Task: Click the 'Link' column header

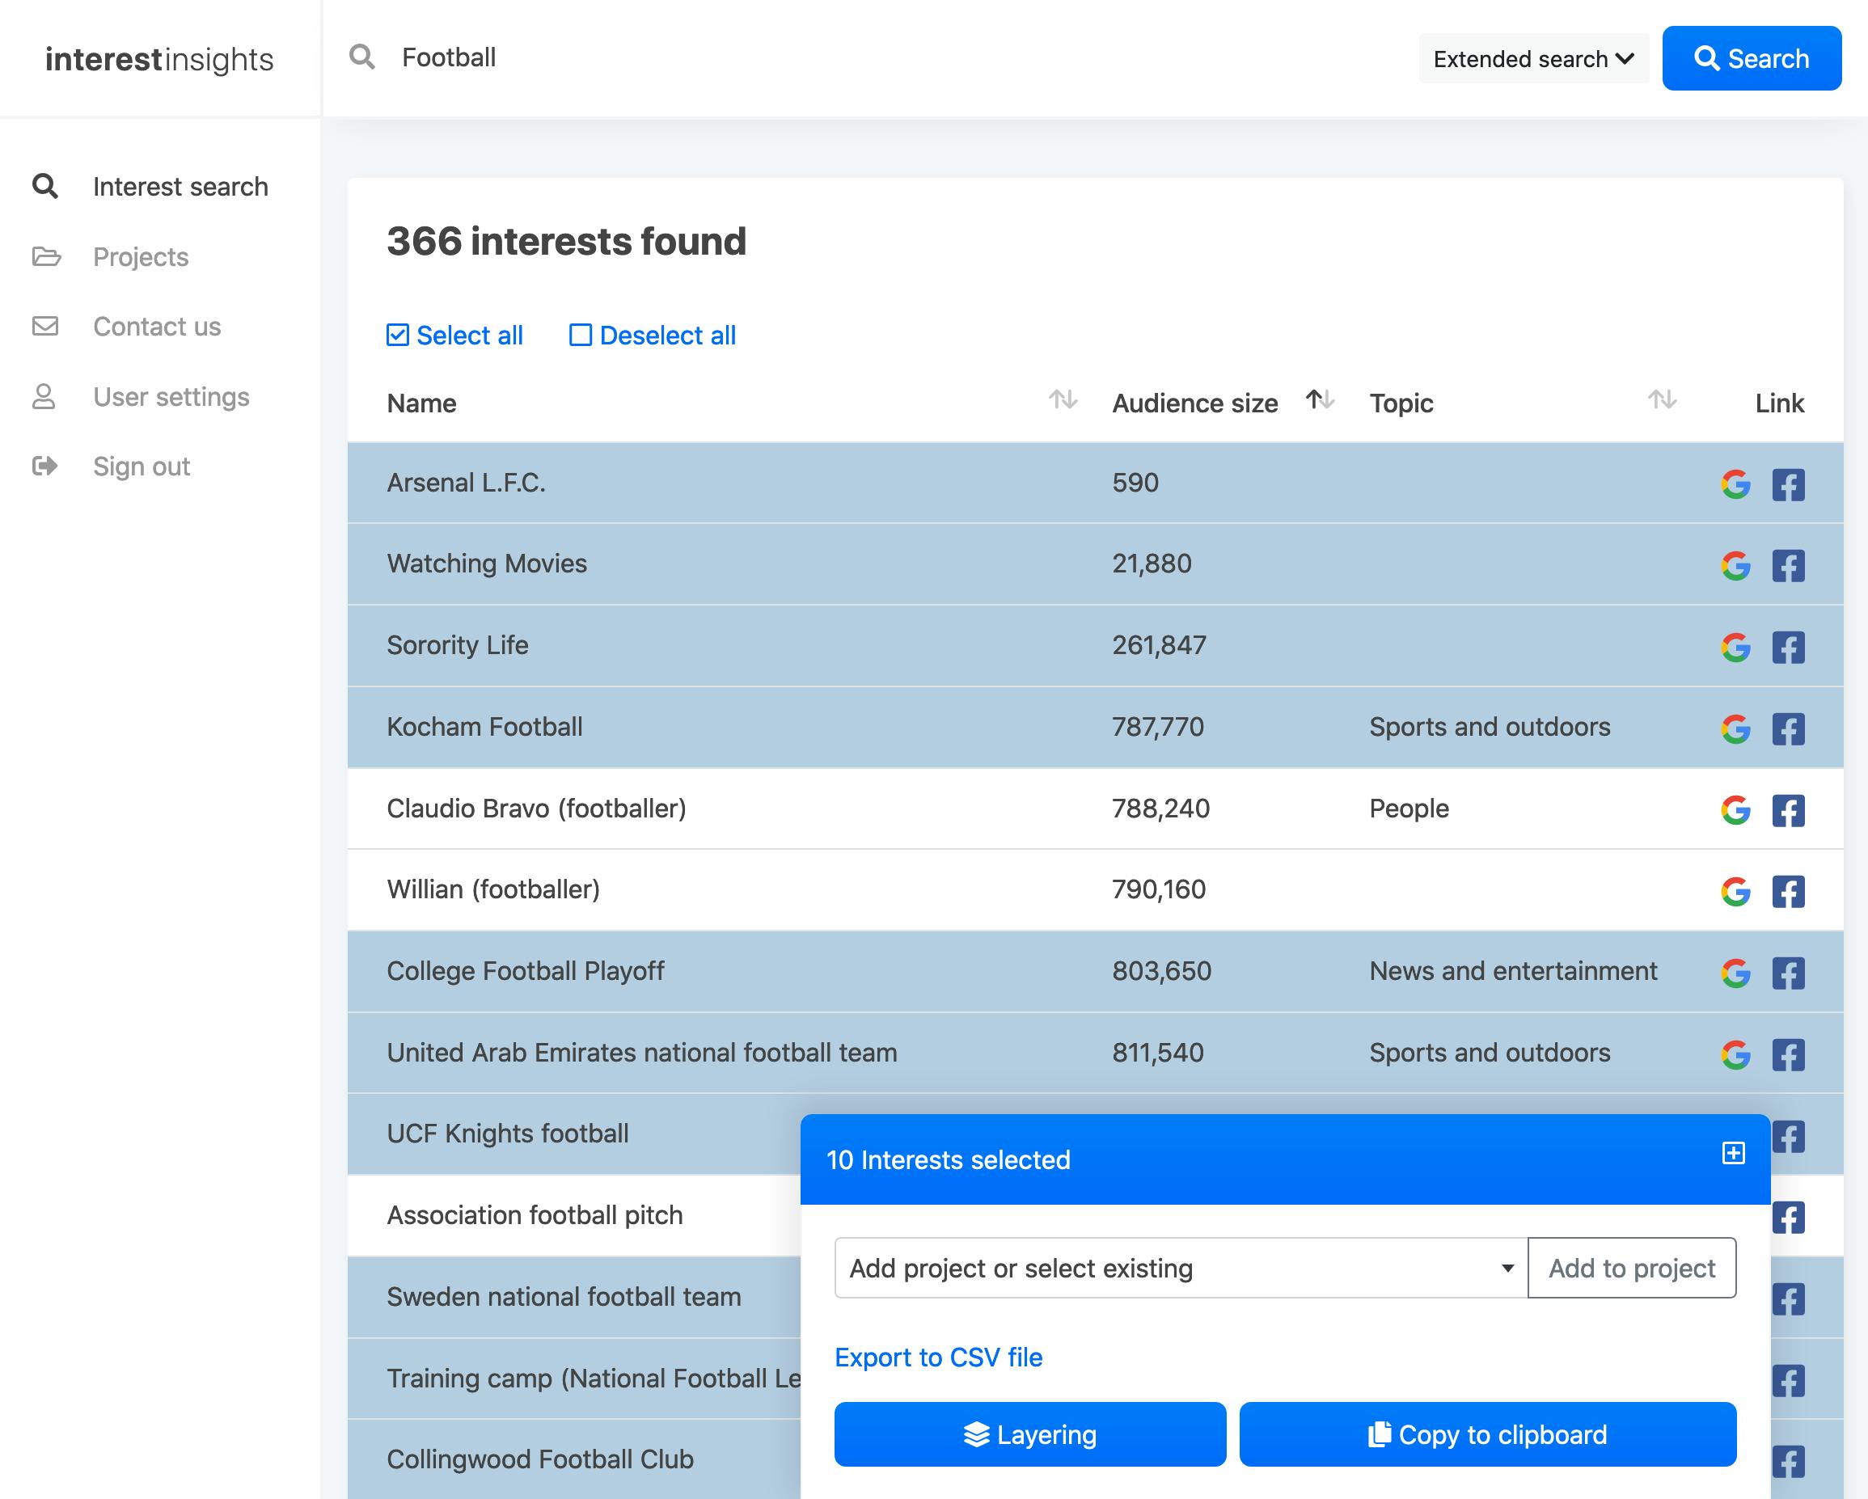Action: click(x=1780, y=403)
